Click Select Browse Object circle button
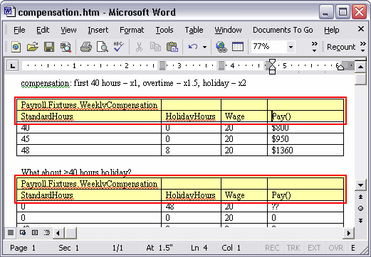 click(360, 209)
